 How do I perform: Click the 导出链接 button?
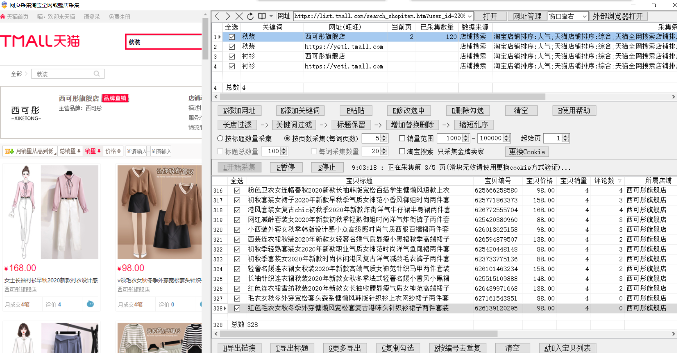click(239, 348)
